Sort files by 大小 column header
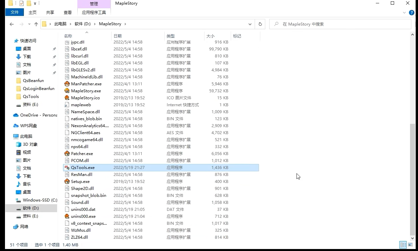 click(210, 36)
